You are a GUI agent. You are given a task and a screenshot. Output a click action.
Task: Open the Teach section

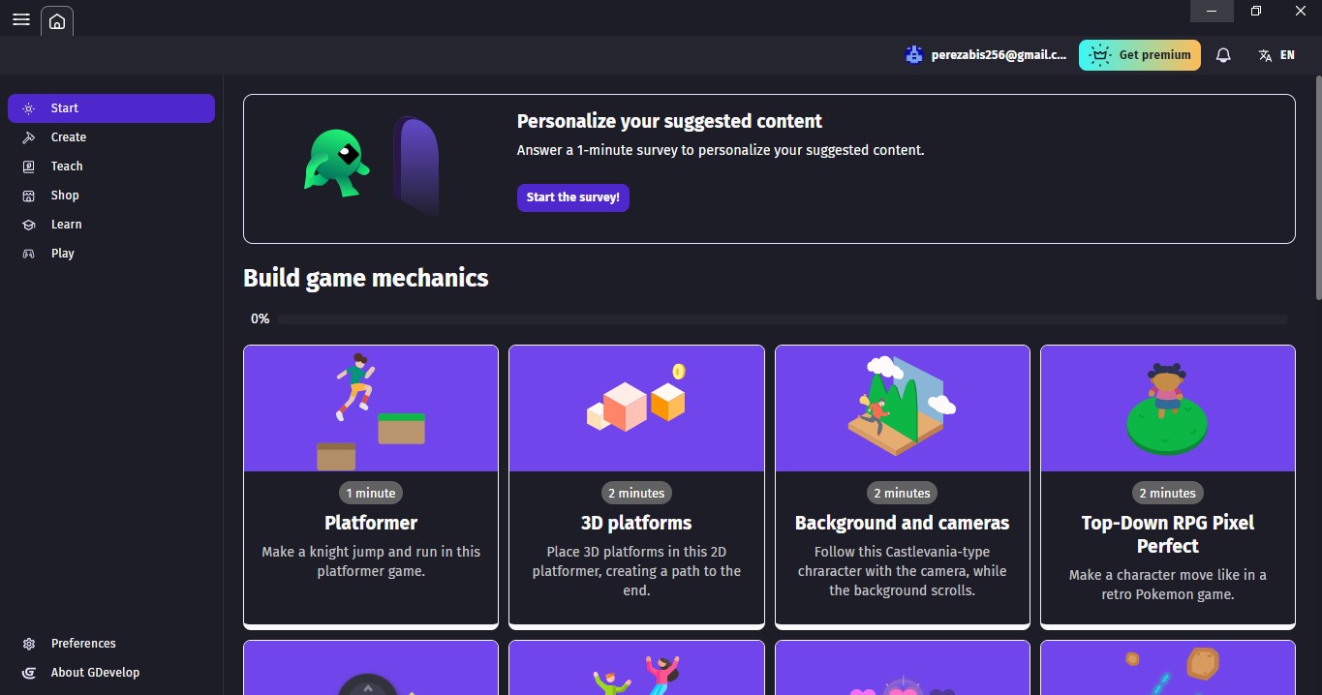pyautogui.click(x=111, y=166)
